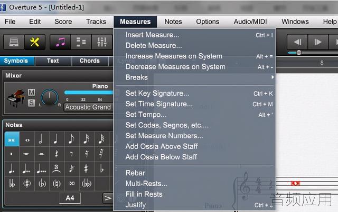Mute the Piano track with M button
The height and width of the screenshot is (212, 338).
click(x=32, y=93)
